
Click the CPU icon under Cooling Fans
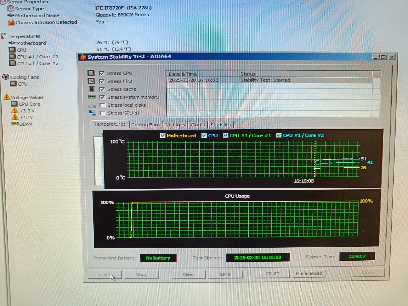click(14, 84)
